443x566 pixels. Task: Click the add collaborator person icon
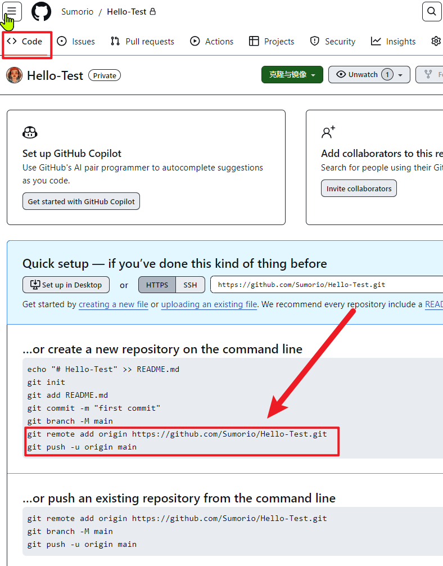click(328, 132)
